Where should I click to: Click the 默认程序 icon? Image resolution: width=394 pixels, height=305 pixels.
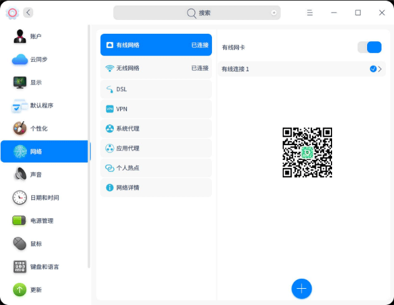pyautogui.click(x=20, y=106)
